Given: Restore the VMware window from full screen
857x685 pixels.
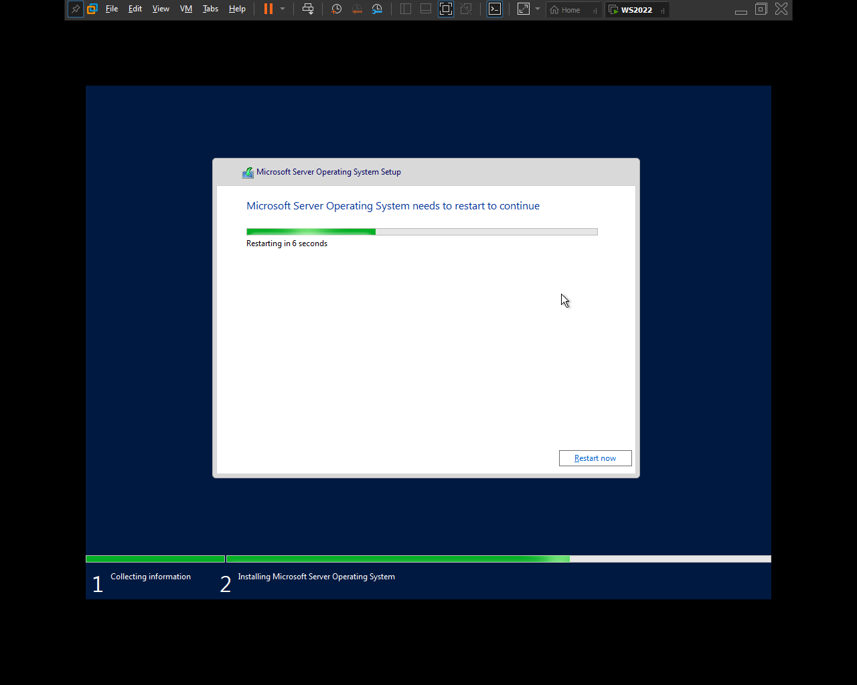Looking at the screenshot, I should (x=761, y=9).
